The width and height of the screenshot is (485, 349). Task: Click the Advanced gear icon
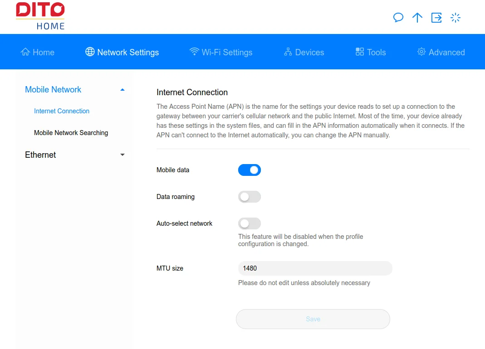(x=421, y=52)
